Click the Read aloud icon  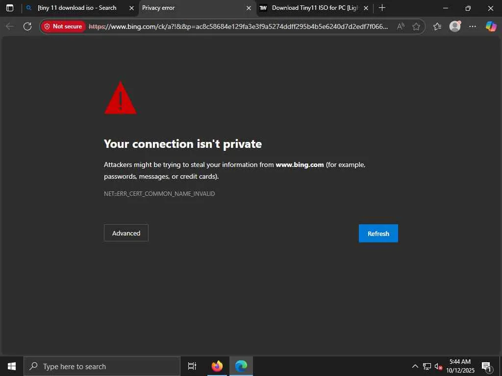point(400,26)
